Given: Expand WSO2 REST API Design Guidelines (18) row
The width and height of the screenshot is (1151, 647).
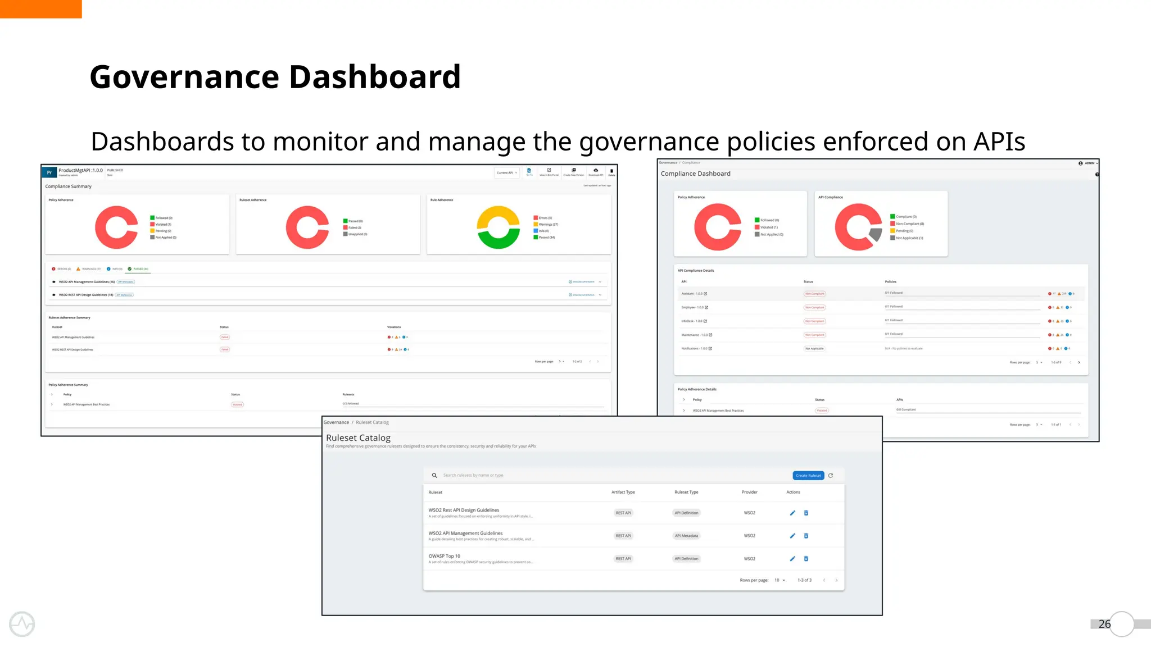Looking at the screenshot, I should [600, 295].
